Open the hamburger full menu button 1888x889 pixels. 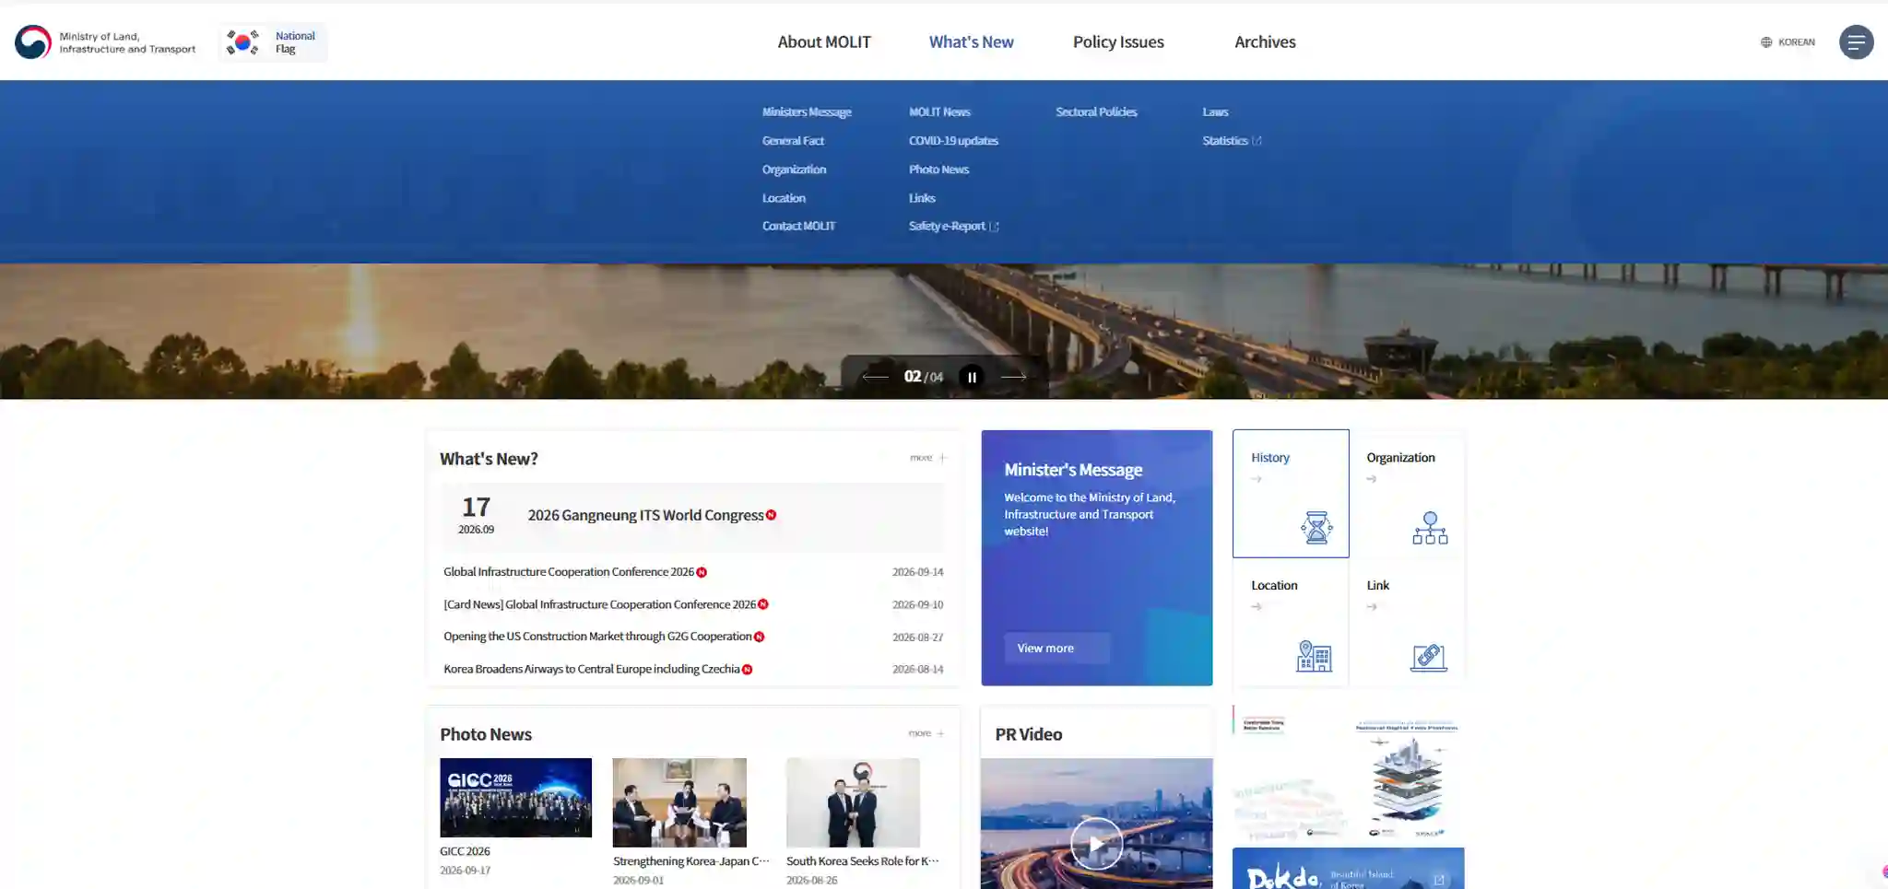1856,42
